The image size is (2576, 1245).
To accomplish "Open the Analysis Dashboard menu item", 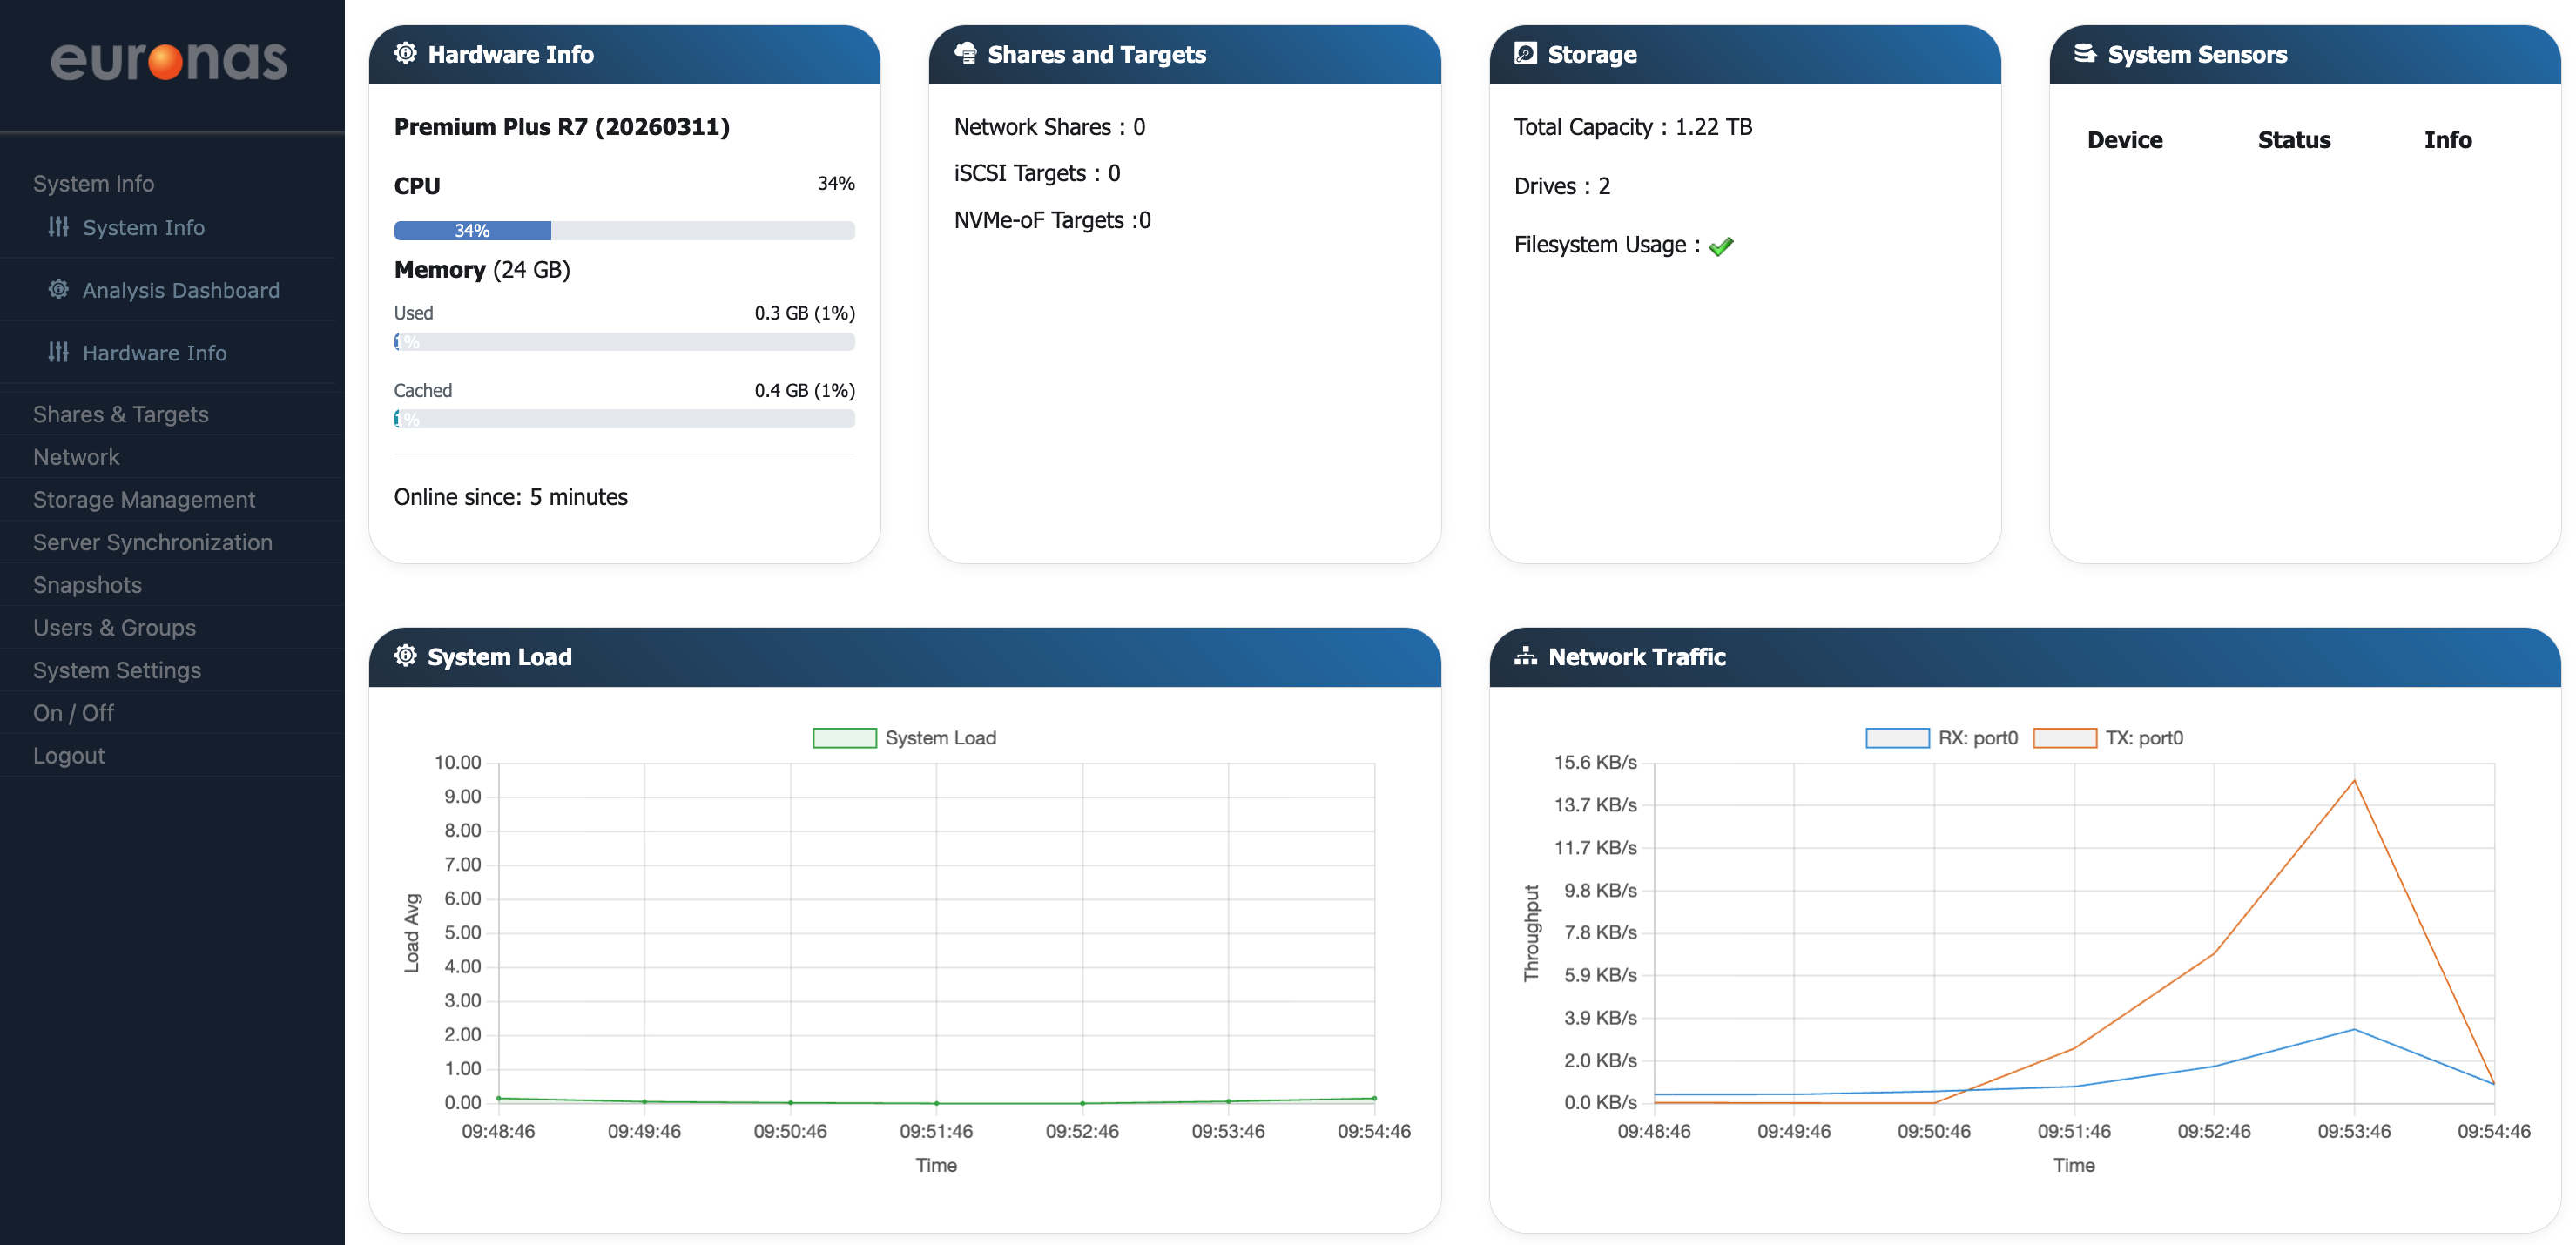I will coord(180,290).
